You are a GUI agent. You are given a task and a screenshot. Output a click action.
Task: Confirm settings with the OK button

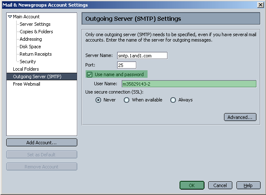coord(192,185)
